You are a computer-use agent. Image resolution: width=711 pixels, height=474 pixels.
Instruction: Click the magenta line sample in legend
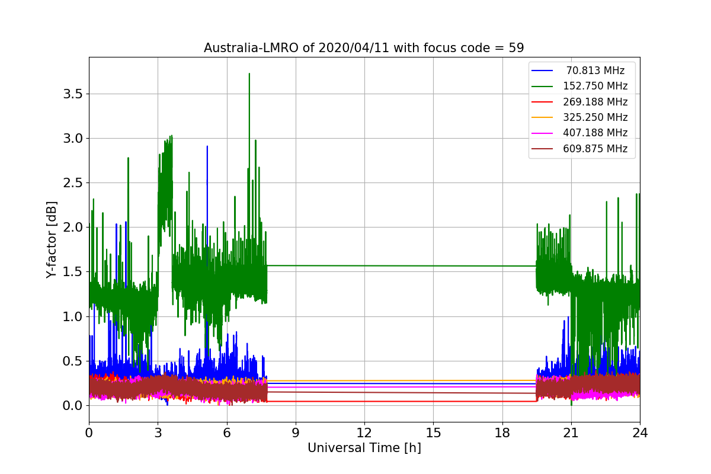point(543,133)
